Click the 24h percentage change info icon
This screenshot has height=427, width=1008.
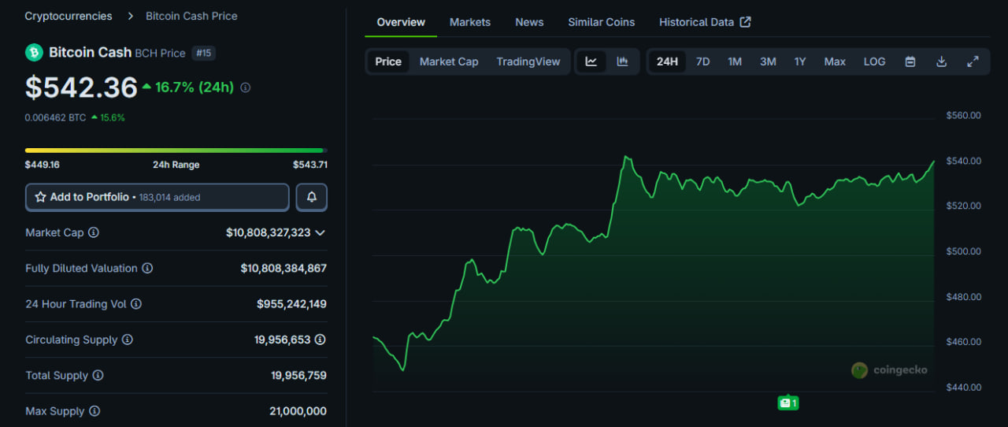[245, 88]
